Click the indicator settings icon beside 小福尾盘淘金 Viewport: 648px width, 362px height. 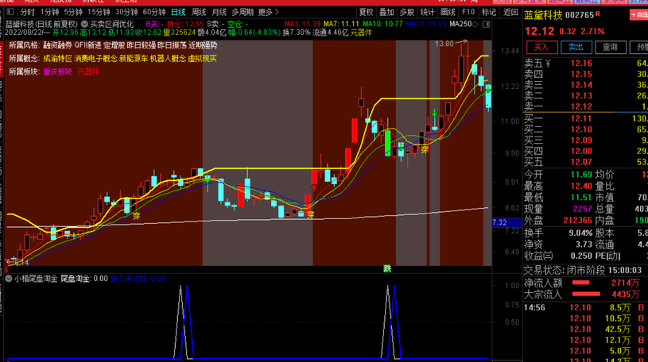(x=8, y=279)
